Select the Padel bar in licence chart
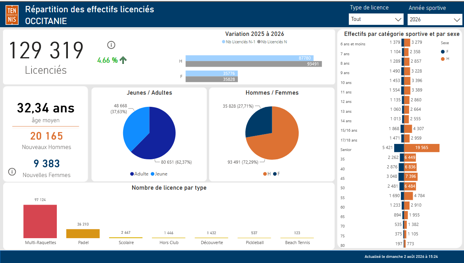Screen dimensions: 464x263 pos(83,233)
